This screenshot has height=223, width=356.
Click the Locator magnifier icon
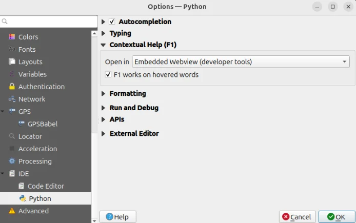(12, 136)
